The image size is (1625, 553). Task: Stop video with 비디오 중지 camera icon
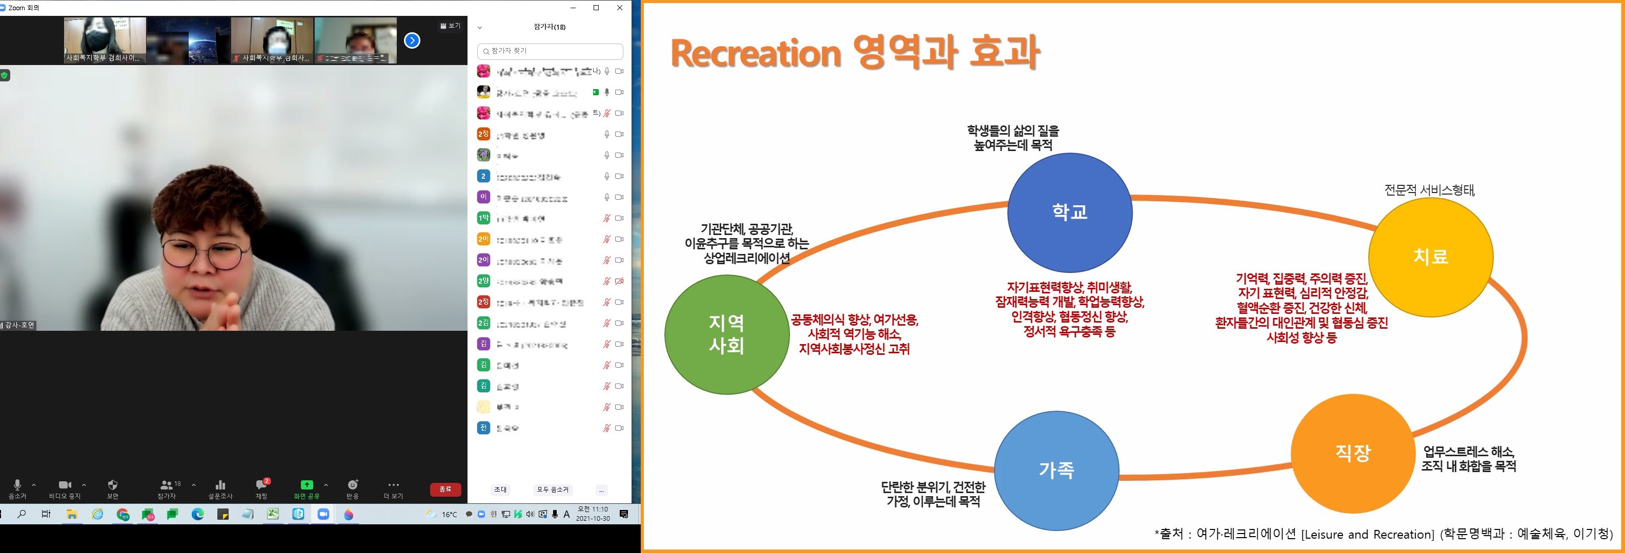point(65,485)
